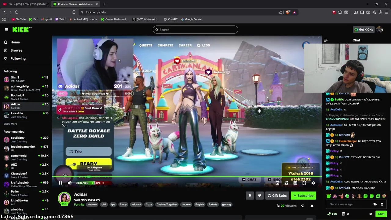Open the clip creation icon in player

point(286,183)
